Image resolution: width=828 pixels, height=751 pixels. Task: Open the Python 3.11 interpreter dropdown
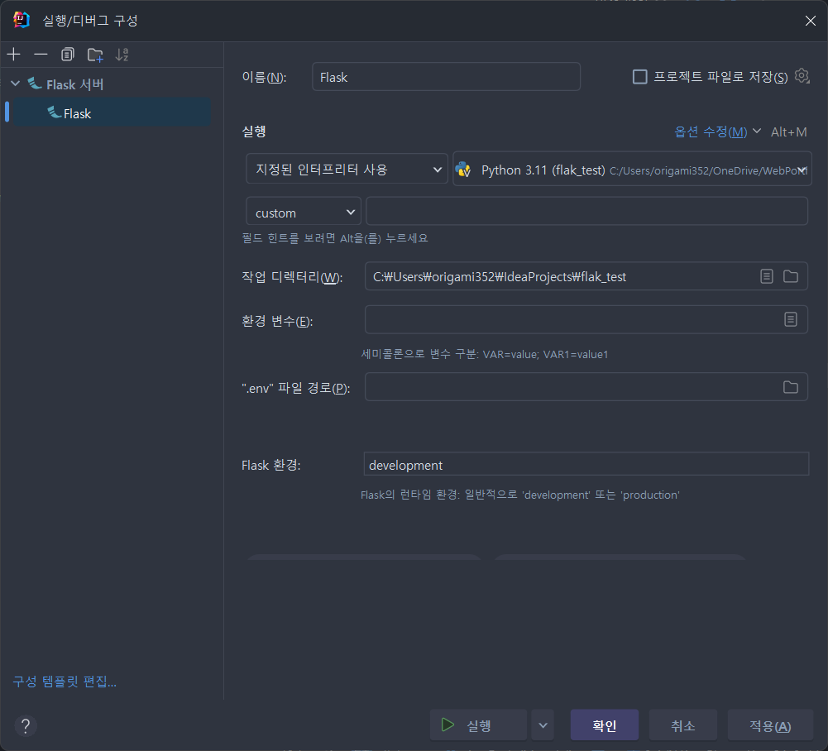point(632,170)
